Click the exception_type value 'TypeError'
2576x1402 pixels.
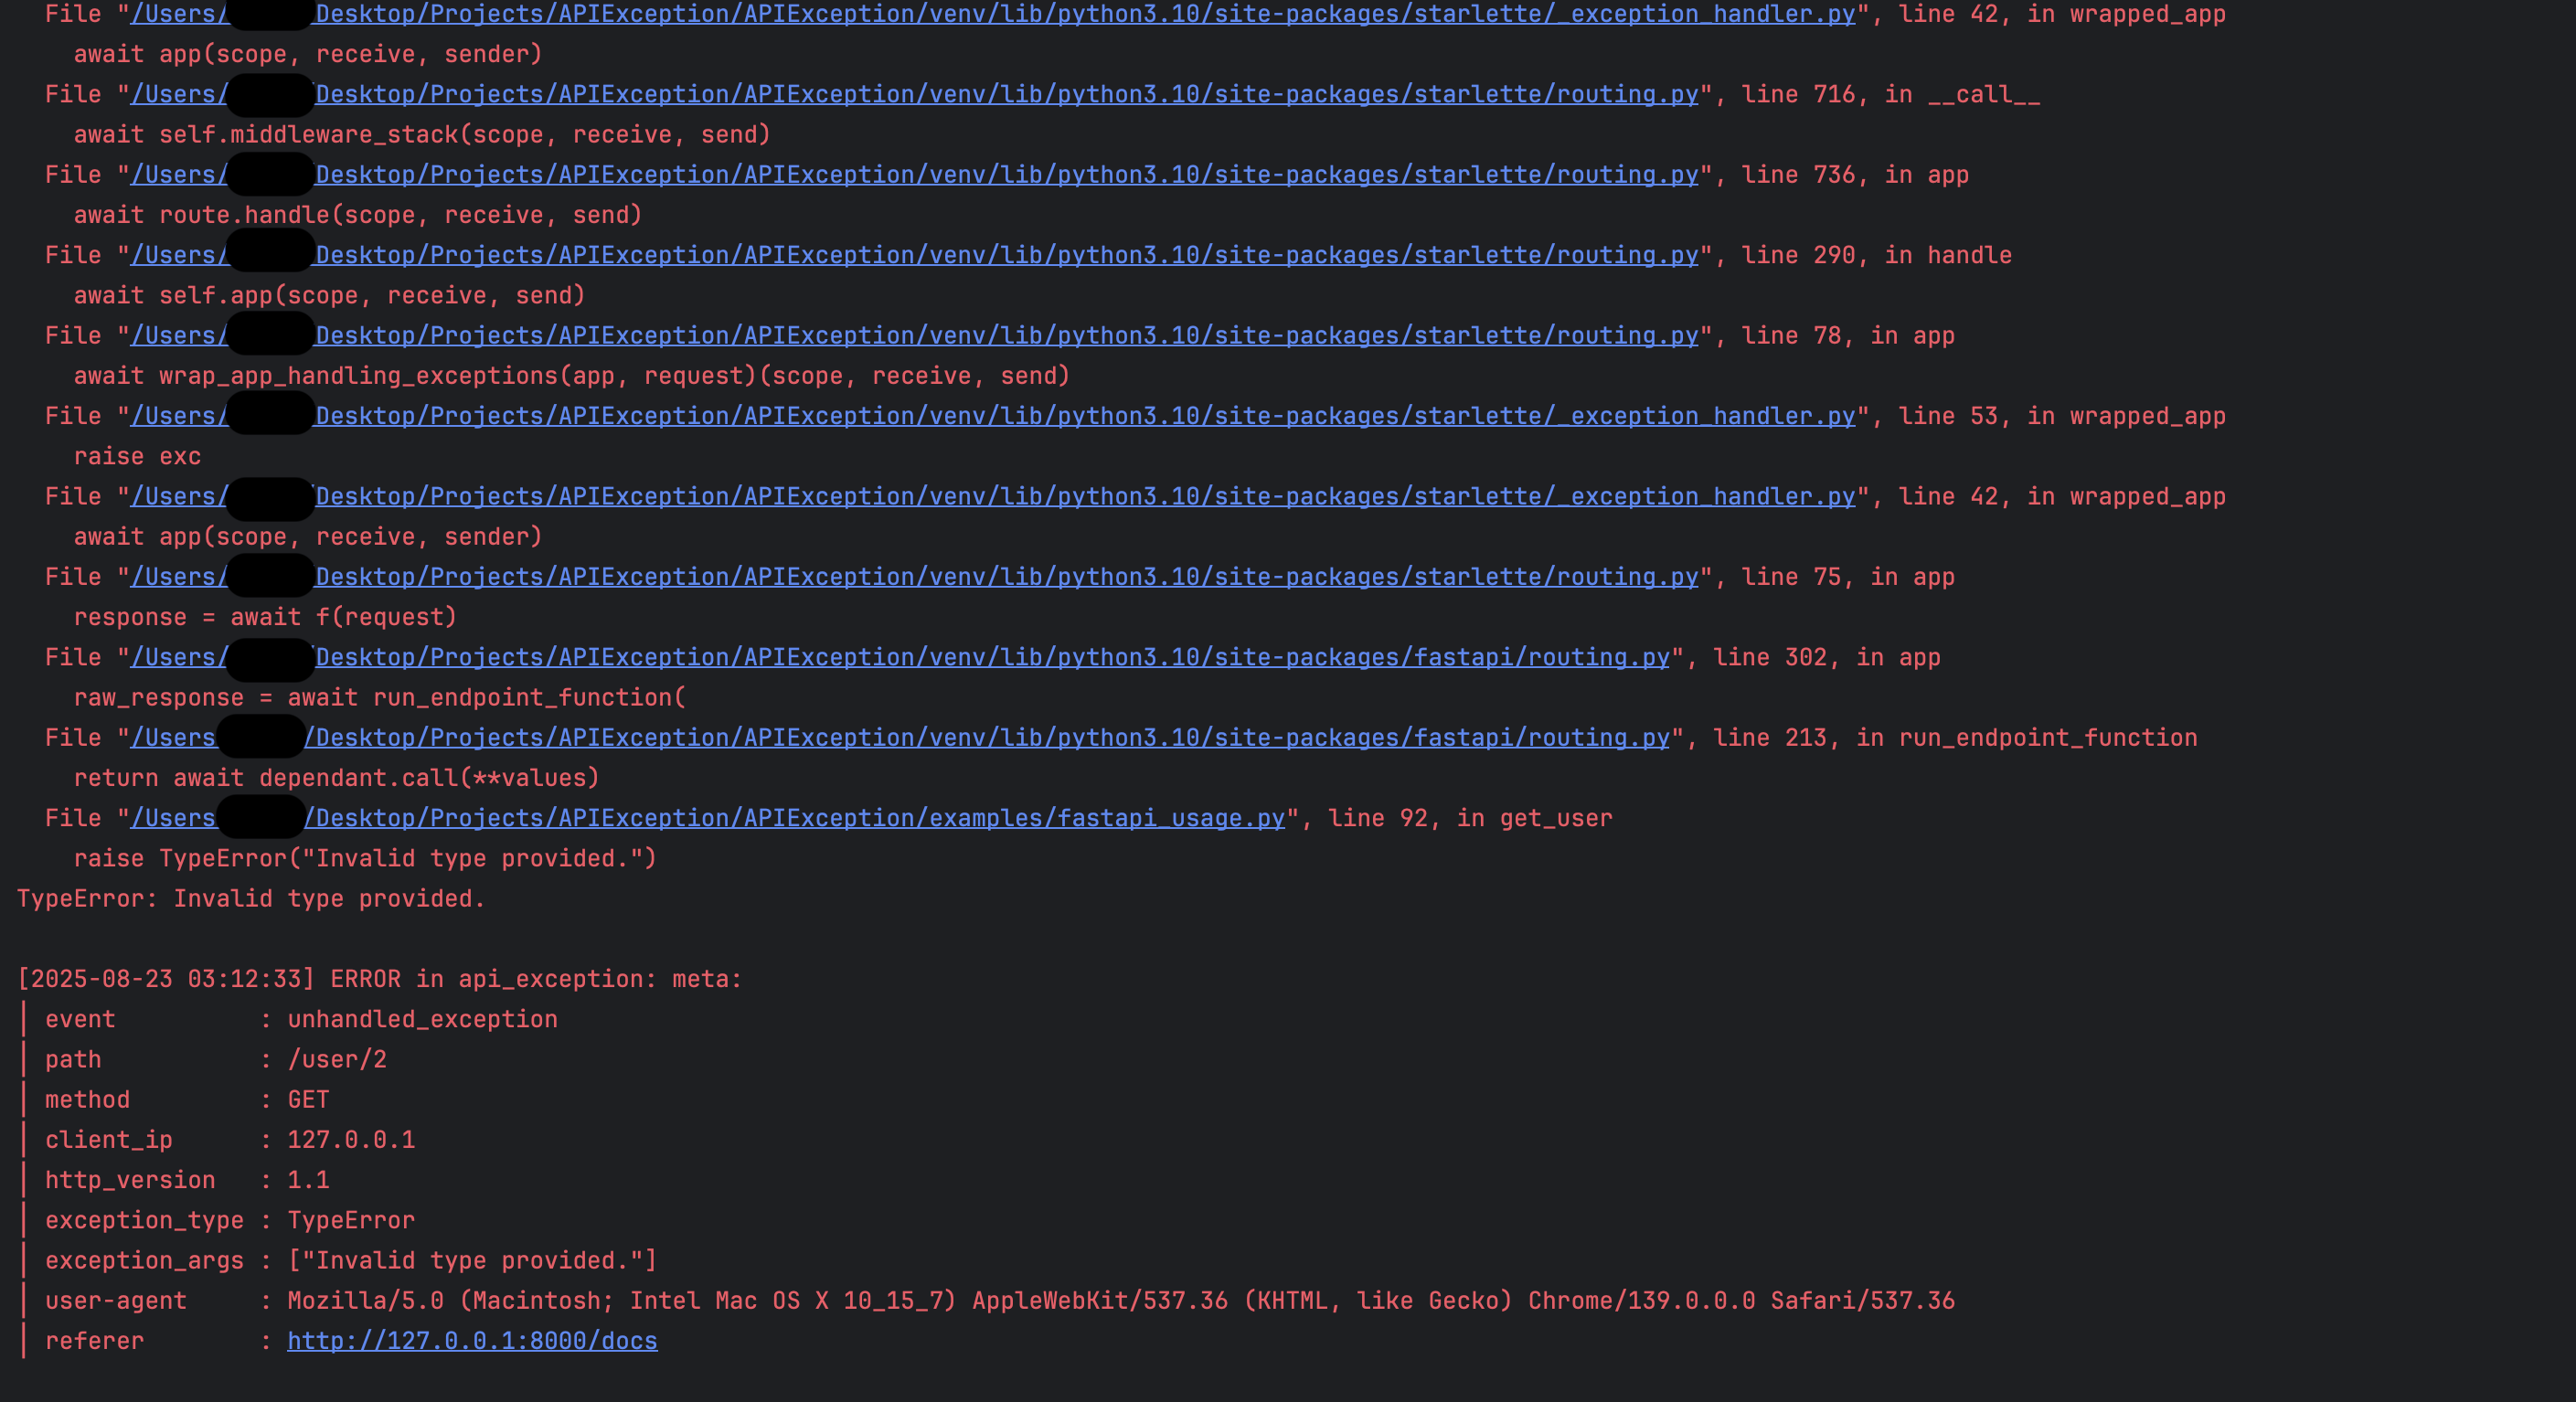click(351, 1221)
